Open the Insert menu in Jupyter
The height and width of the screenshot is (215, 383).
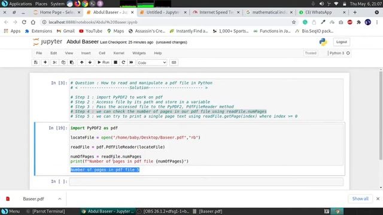86,53
